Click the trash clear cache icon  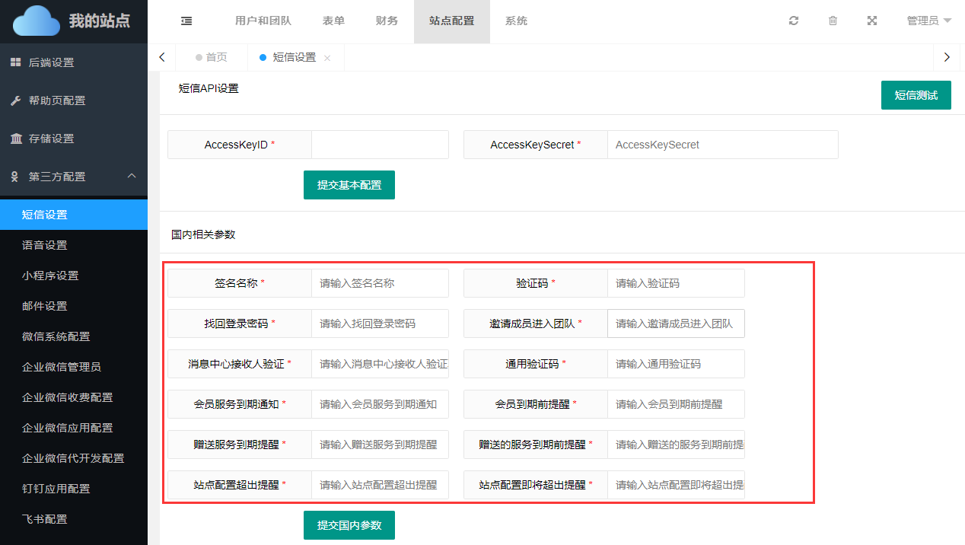point(833,21)
